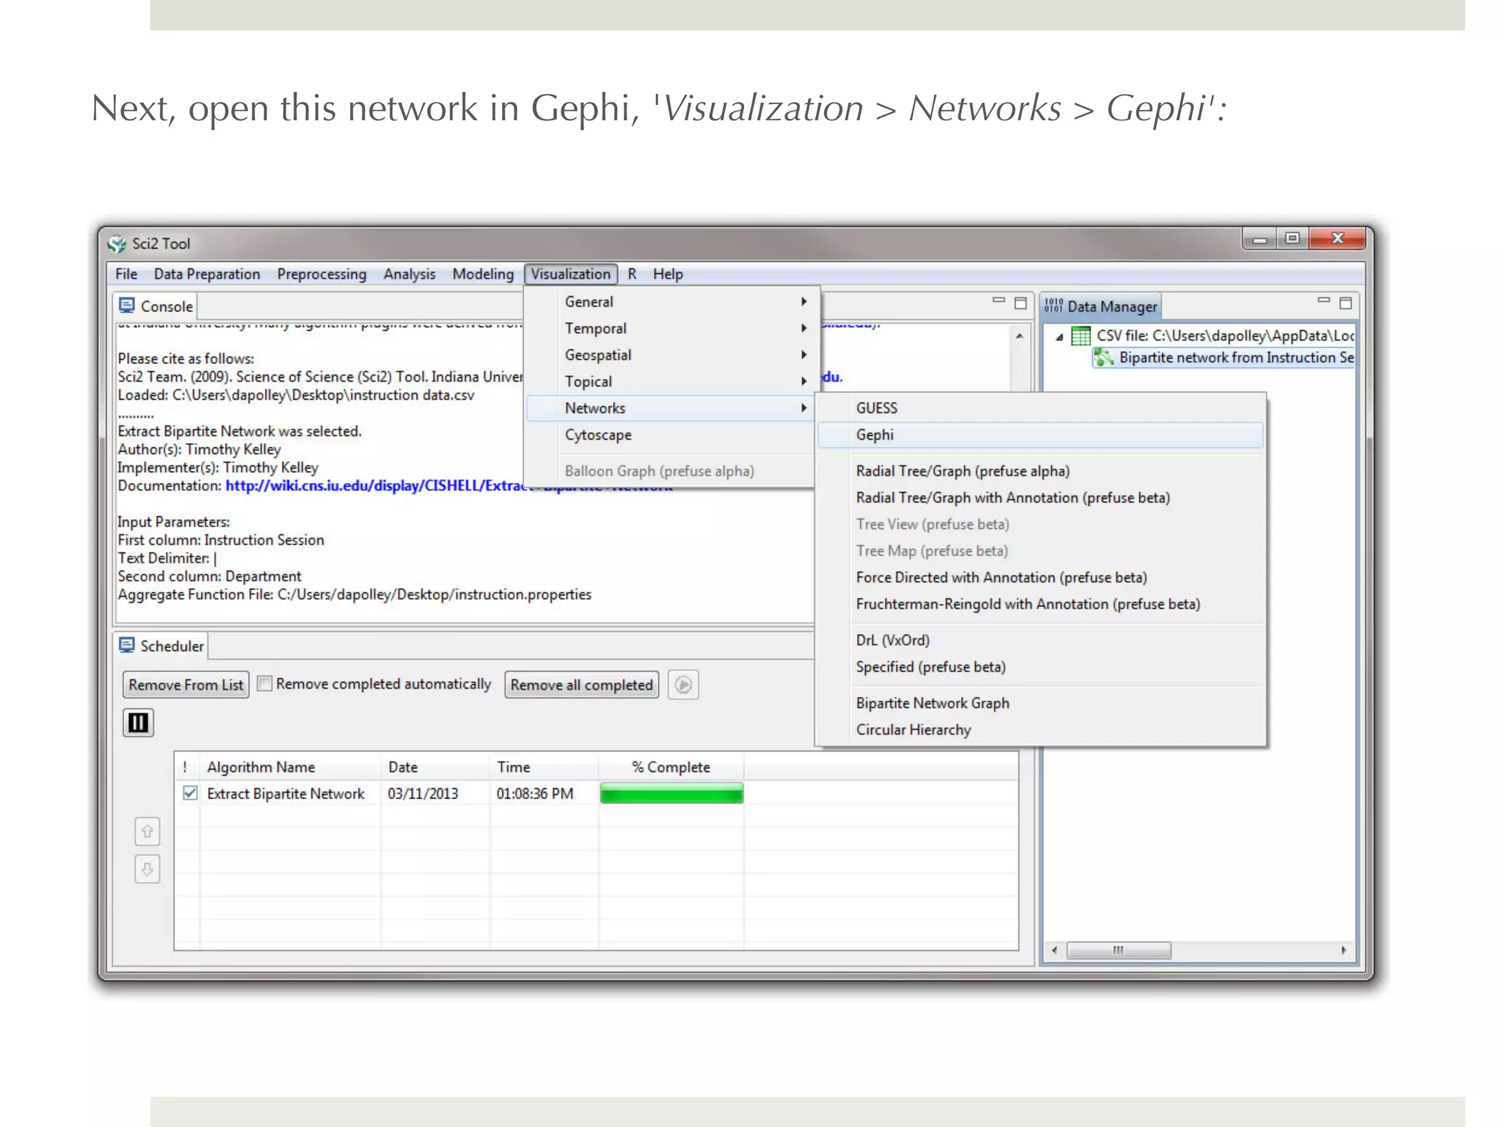Choose Force Directed with Annotation
The height and width of the screenshot is (1127, 1503).
point(1040,577)
